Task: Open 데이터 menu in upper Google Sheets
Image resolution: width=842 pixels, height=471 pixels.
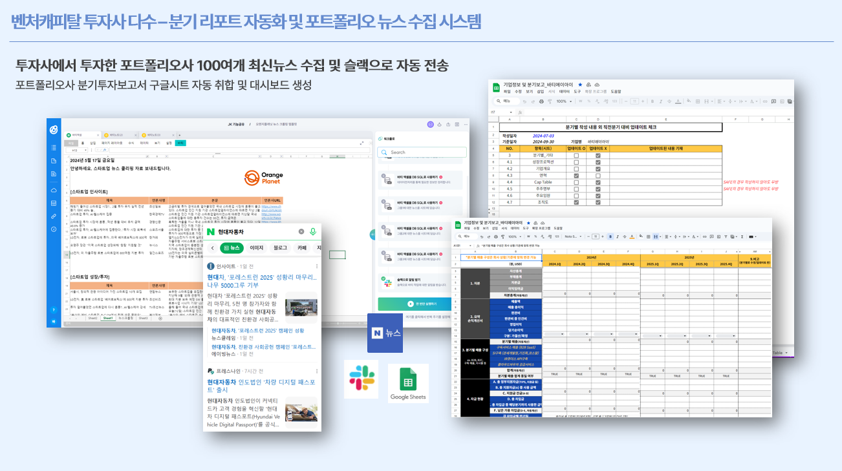Action: 565,92
